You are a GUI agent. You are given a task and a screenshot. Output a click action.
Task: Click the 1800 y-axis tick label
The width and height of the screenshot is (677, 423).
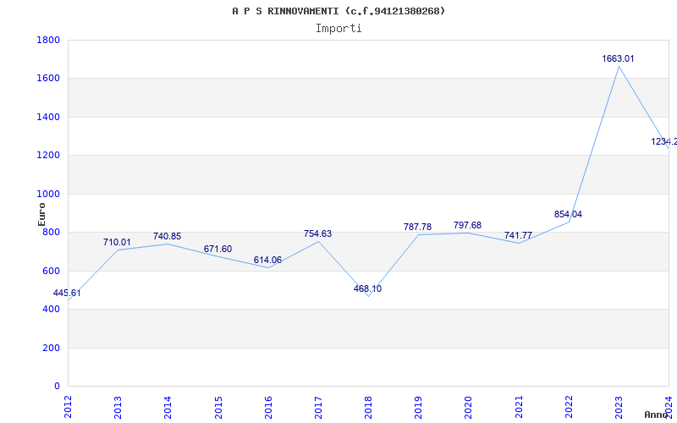click(48, 41)
